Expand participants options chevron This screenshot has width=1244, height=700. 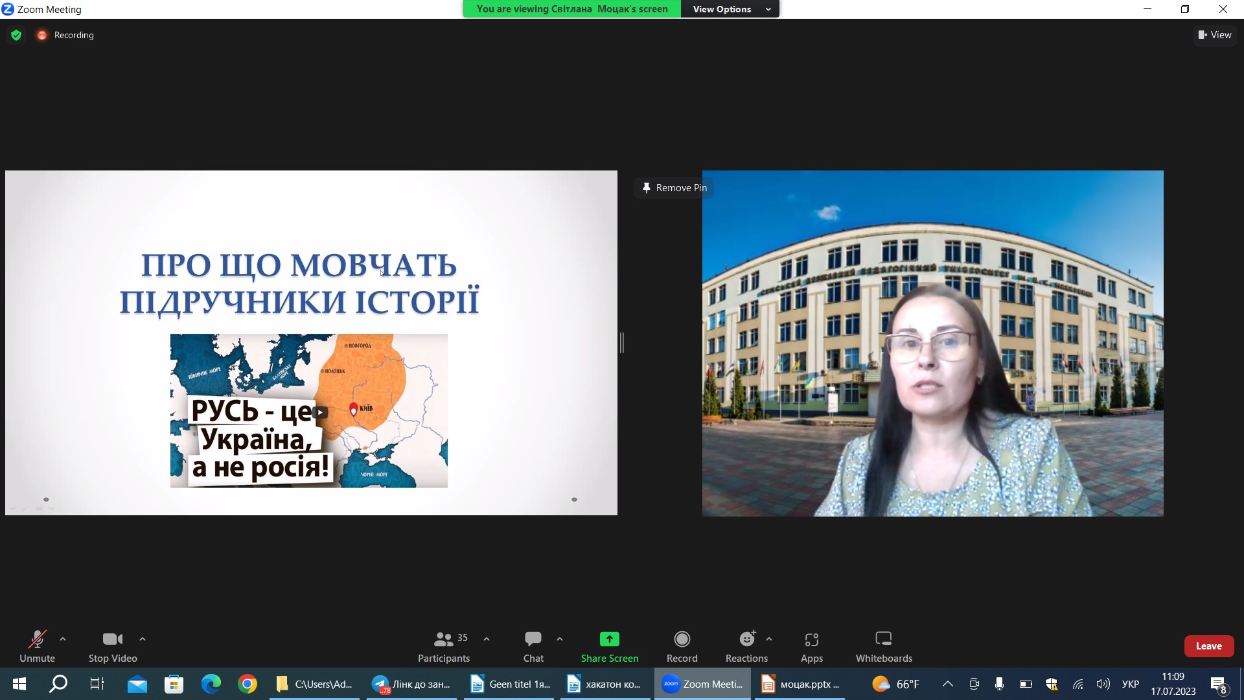(487, 639)
